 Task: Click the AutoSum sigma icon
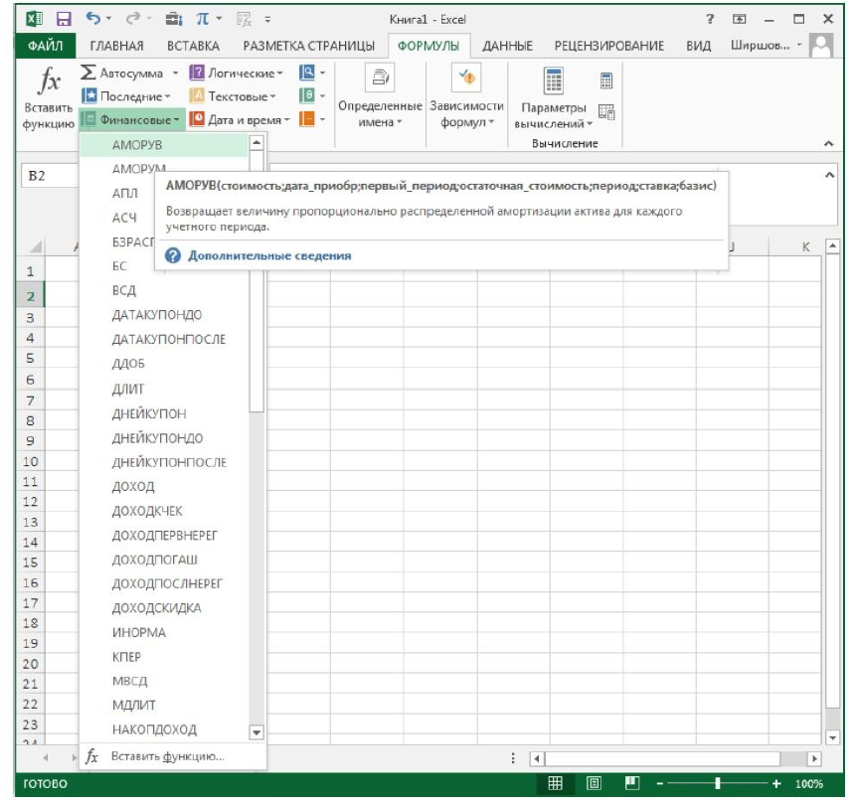click(87, 73)
